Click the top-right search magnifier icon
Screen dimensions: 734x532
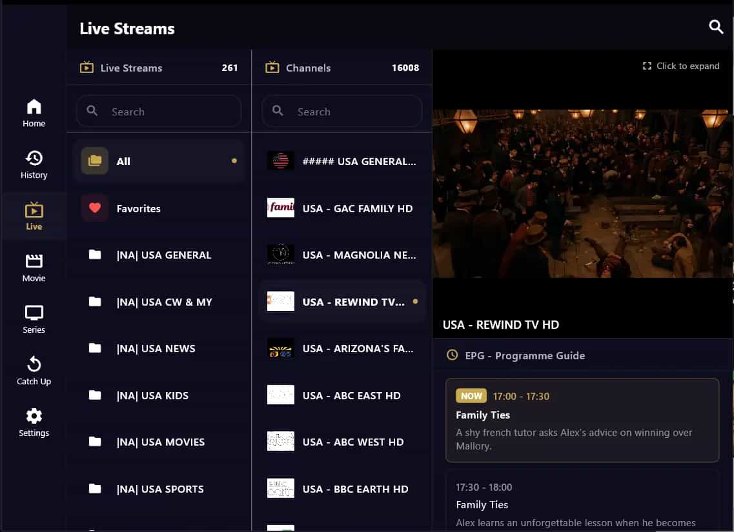[x=716, y=26]
